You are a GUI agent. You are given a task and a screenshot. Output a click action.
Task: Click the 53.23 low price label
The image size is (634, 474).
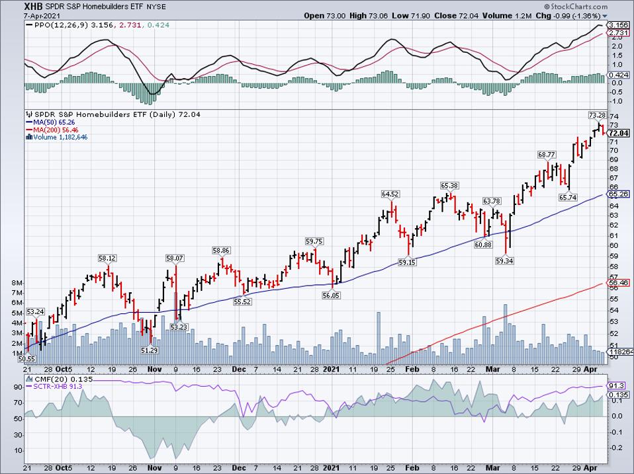[178, 327]
